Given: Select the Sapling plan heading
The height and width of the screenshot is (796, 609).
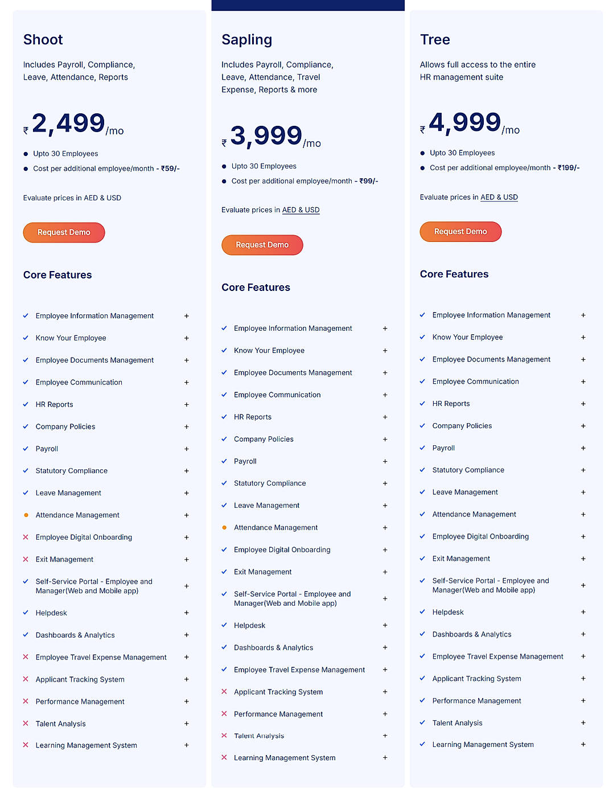Looking at the screenshot, I should pos(247,40).
